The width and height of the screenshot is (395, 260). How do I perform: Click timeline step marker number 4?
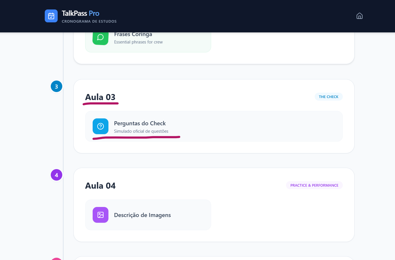coord(57,175)
